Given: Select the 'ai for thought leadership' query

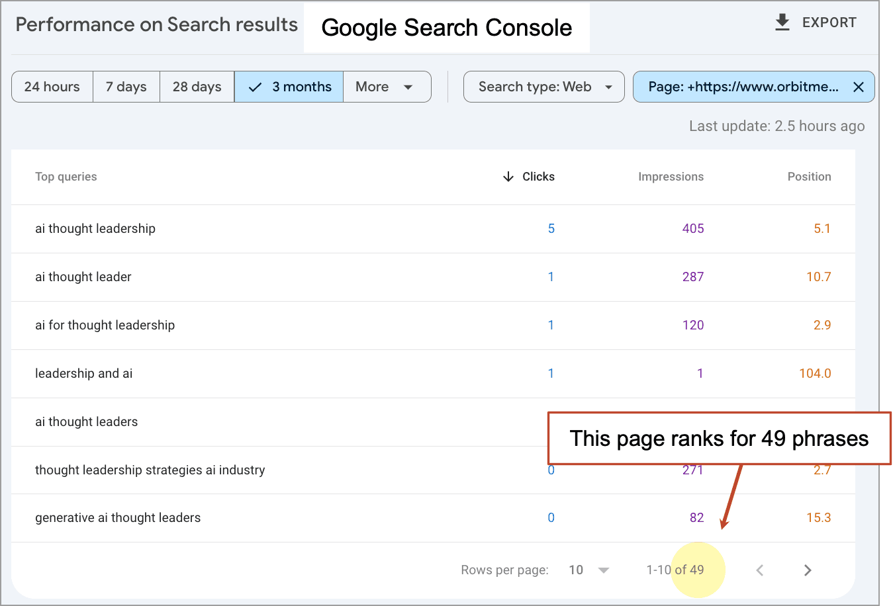Looking at the screenshot, I should pyautogui.click(x=105, y=325).
